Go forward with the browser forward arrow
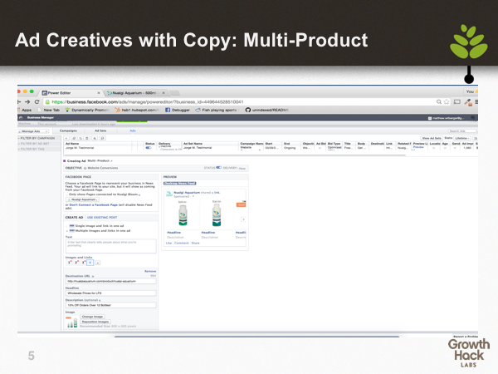Viewport: 498px width, 374px height. click(27, 102)
